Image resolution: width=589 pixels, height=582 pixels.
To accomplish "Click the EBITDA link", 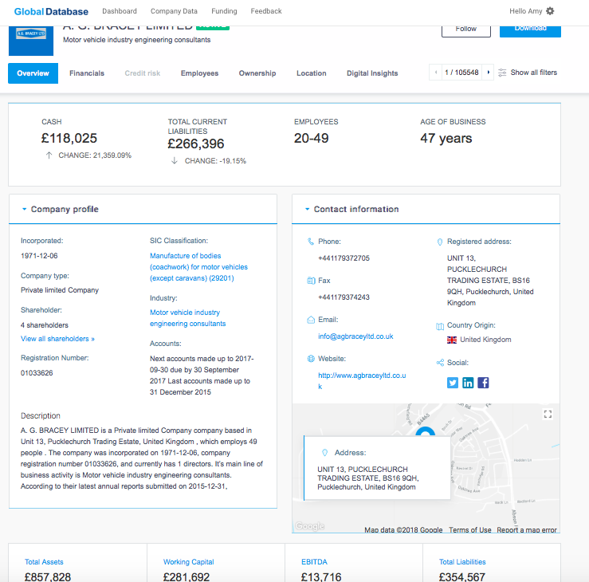I will (314, 562).
